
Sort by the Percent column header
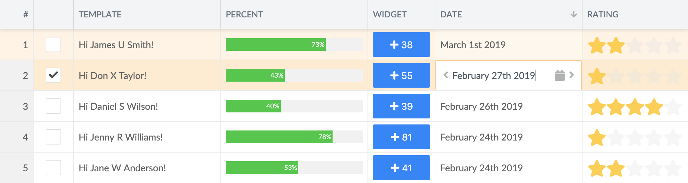click(x=244, y=14)
